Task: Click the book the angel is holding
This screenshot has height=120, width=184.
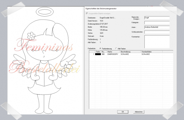Action: point(44,78)
